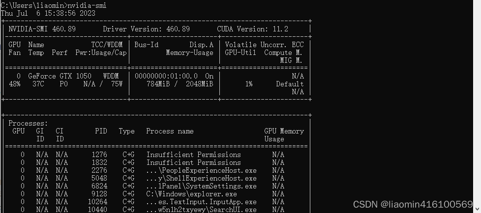Click the GeForce GTX 1050 GPU name
Viewport: 481px width, 213px height.
60,76
